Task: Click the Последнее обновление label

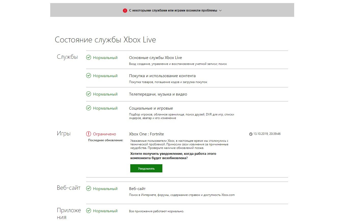Action: coord(106,140)
